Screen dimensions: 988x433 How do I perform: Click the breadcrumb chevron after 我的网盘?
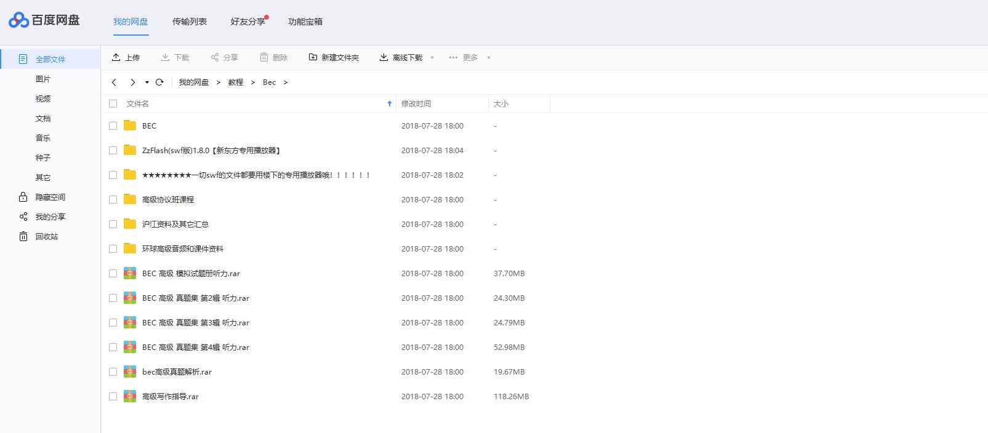tap(219, 82)
